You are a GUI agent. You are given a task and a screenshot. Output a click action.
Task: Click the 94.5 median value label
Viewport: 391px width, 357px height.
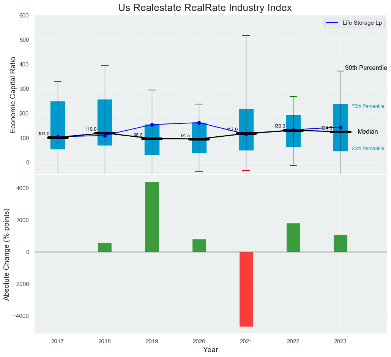(186, 136)
